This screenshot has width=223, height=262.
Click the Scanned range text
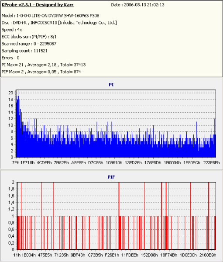(x=29, y=44)
